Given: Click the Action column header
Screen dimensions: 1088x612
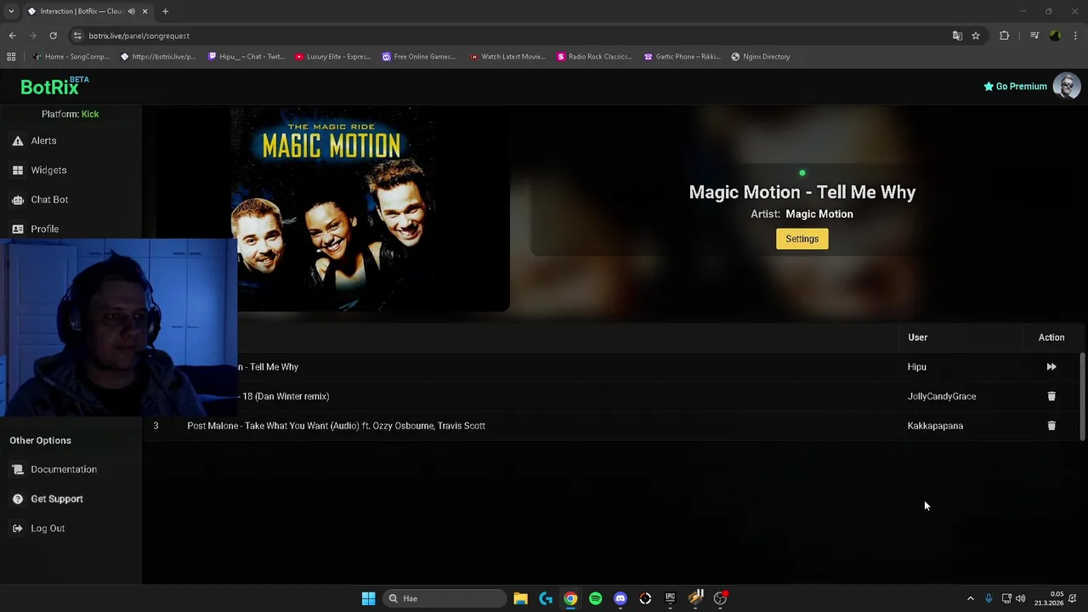Looking at the screenshot, I should pyautogui.click(x=1051, y=337).
